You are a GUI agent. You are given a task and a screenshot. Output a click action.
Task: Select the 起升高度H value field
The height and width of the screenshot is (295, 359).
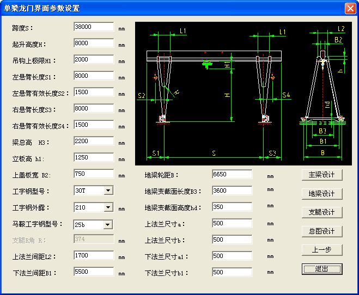[x=93, y=43]
